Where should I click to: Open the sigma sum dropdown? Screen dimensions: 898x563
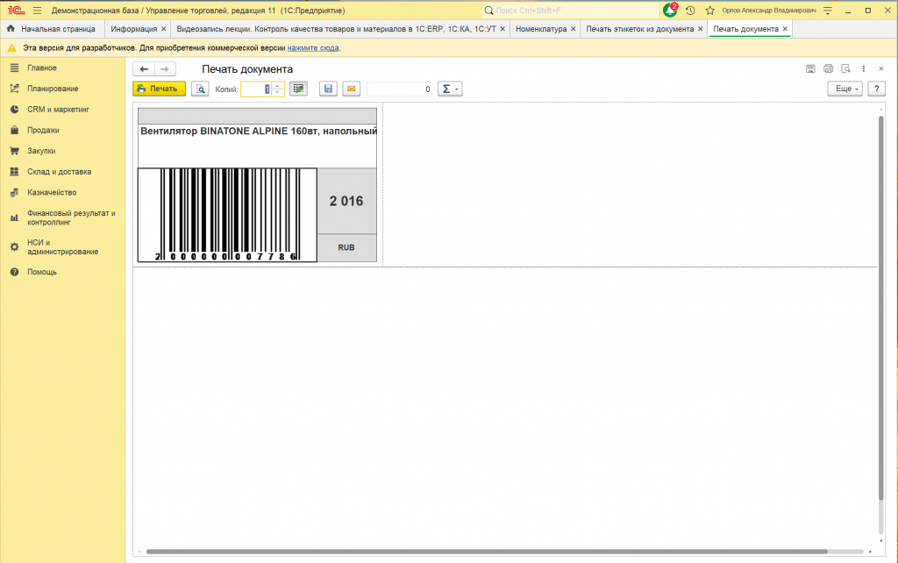click(450, 89)
